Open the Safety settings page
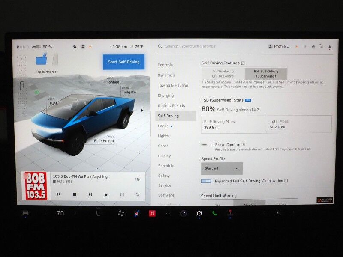343x257 pixels. point(164,176)
